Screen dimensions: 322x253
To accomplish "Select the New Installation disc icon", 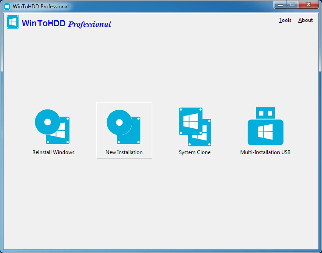I will [123, 127].
